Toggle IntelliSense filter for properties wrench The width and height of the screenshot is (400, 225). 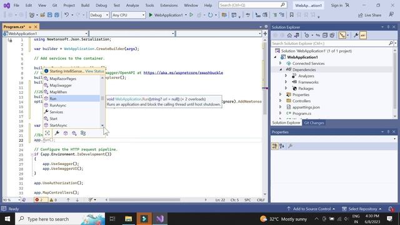(x=57, y=133)
